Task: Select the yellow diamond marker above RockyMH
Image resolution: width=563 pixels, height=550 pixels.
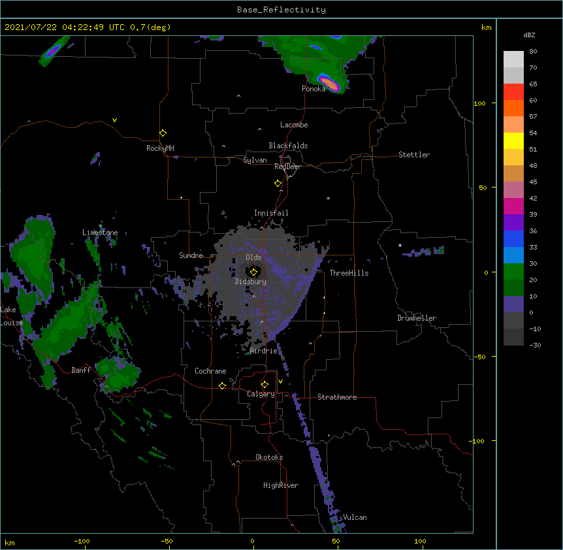Action: click(x=163, y=133)
